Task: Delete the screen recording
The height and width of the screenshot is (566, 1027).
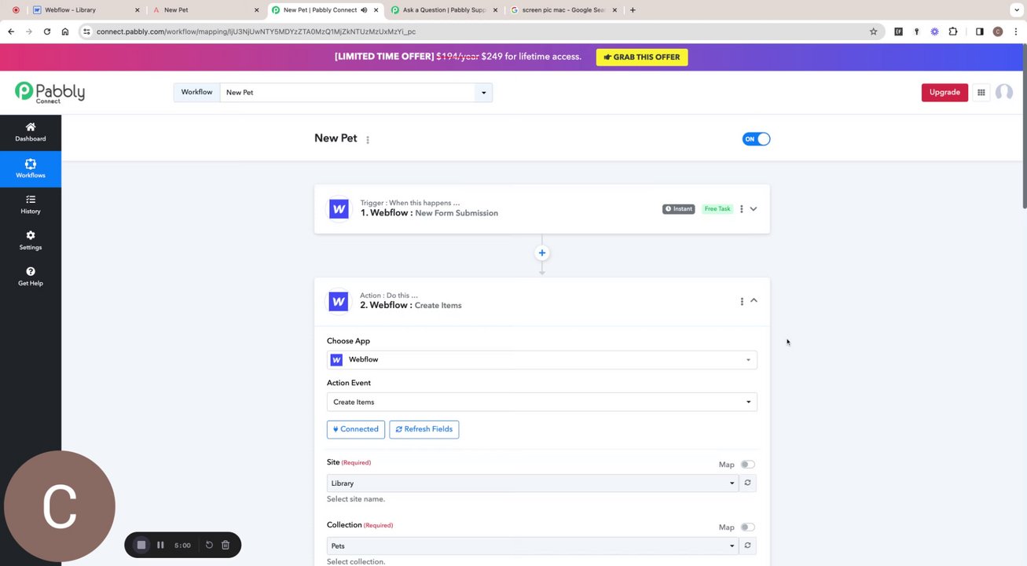Action: pyautogui.click(x=226, y=545)
